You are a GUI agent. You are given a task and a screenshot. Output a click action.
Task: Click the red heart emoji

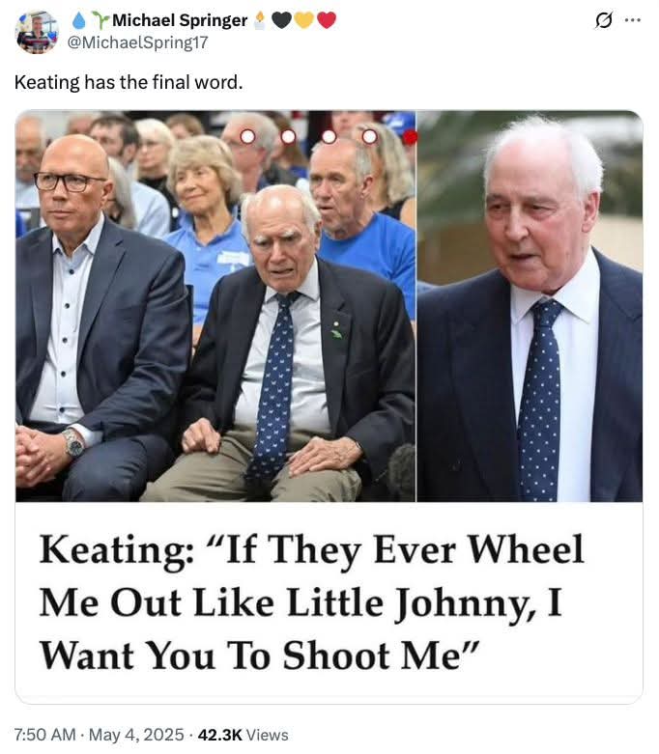coord(327,20)
